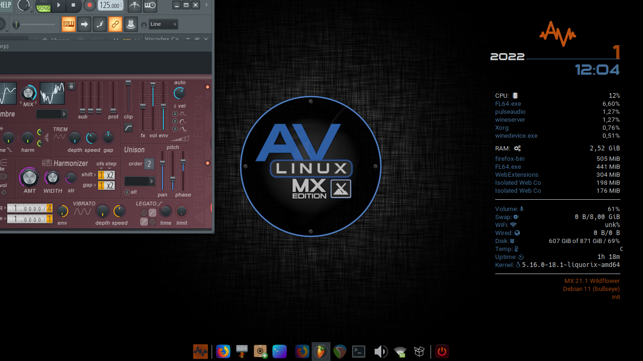Image resolution: width=643 pixels, height=361 pixels.
Task: Enable the alt radio button under Unison
Action: click(127, 192)
